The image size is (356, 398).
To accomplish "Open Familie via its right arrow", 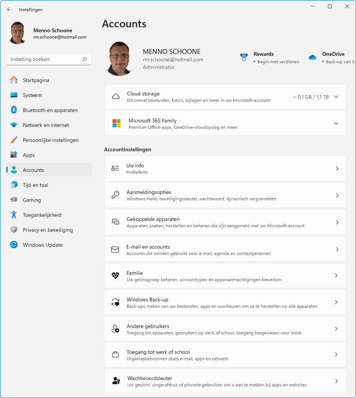I will (336, 276).
